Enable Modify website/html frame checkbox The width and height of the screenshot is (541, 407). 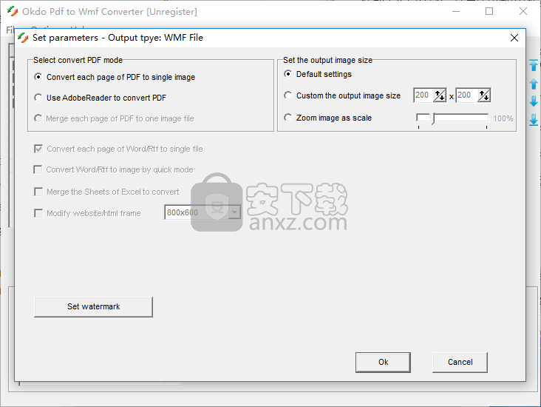pyautogui.click(x=38, y=213)
